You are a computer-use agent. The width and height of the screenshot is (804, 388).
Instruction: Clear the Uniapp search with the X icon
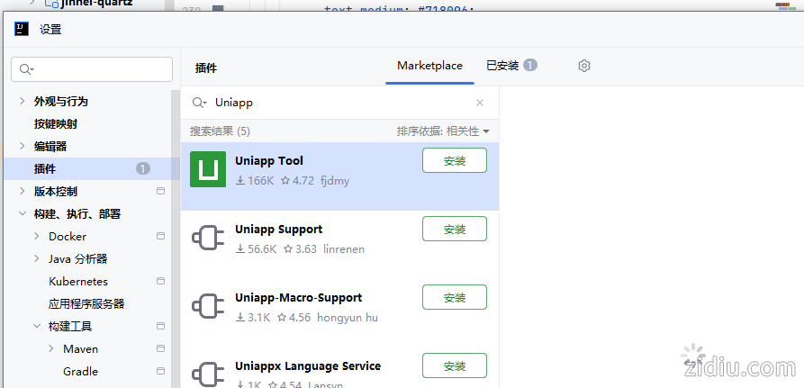pyautogui.click(x=480, y=103)
